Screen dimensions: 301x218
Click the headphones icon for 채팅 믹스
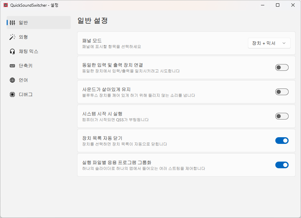(12, 51)
